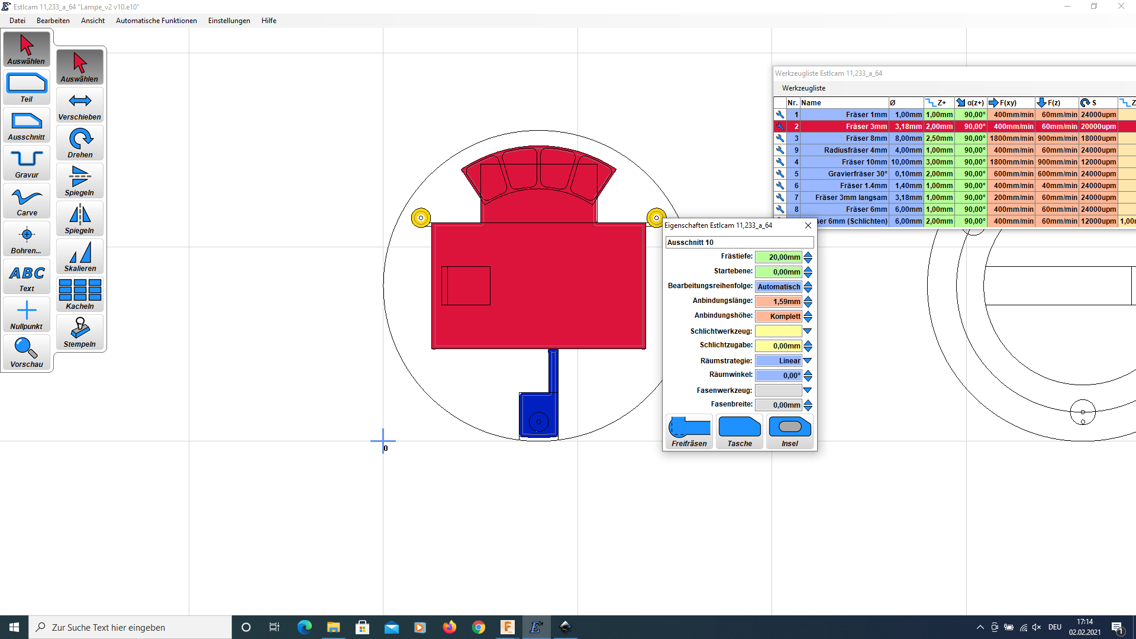
Task: Select the Teil tool
Action: [27, 87]
